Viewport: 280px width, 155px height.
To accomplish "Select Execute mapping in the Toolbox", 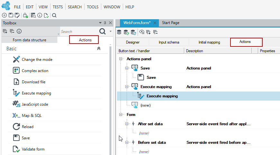I will 54,93.
